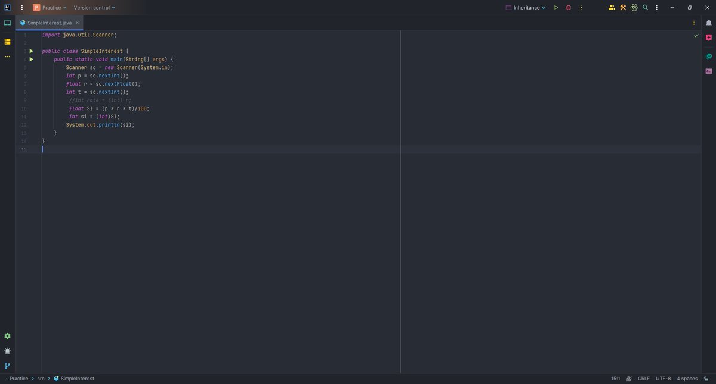Click the 15:1 cursor position indicator
Viewport: 716px width, 384px height.
coord(615,379)
